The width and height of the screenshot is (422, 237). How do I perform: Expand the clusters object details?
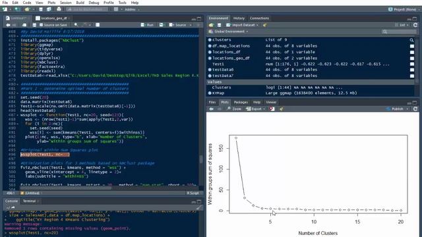point(210,39)
